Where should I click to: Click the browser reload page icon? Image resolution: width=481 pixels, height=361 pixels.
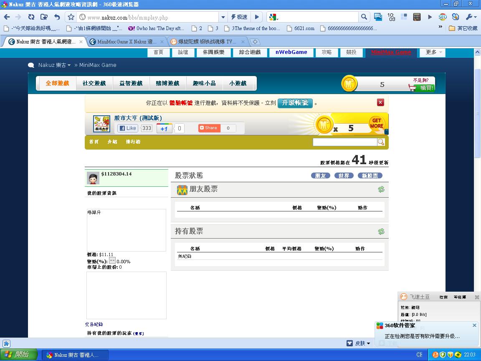[x=31, y=17]
